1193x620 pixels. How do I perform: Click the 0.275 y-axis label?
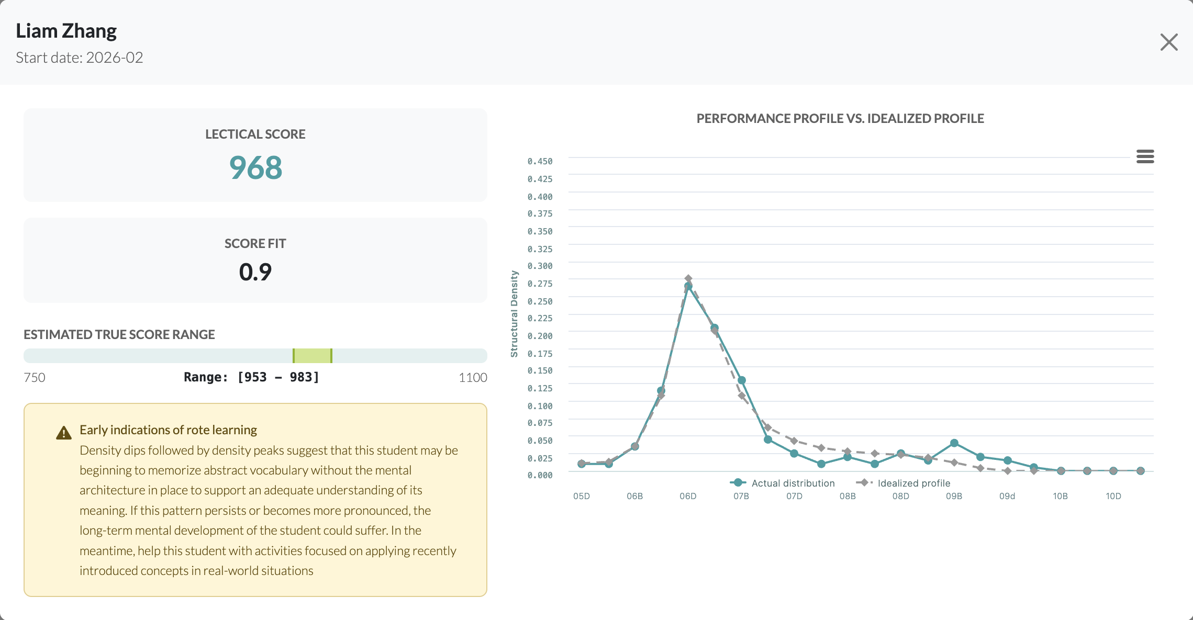[540, 284]
